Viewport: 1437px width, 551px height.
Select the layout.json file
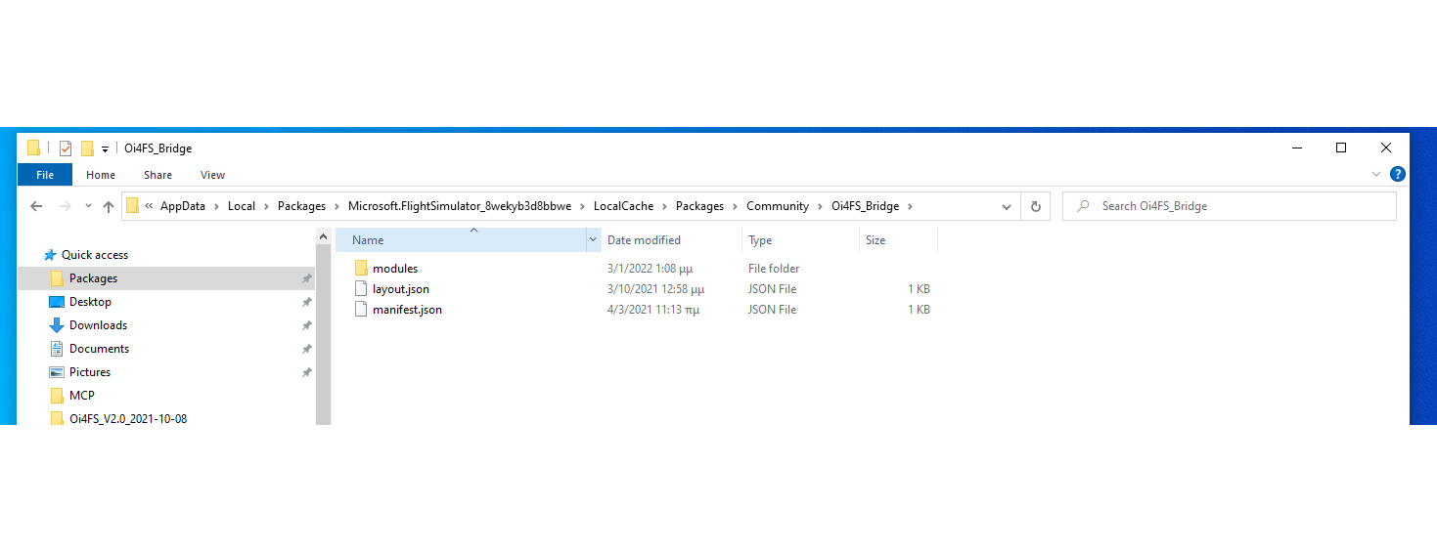(400, 289)
